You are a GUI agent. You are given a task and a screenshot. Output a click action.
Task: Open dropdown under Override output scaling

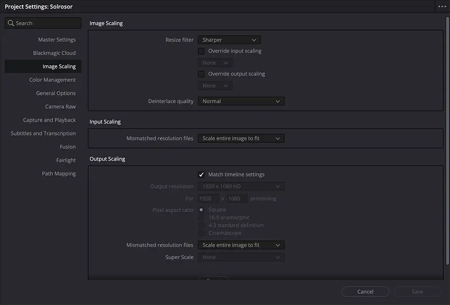point(215,86)
